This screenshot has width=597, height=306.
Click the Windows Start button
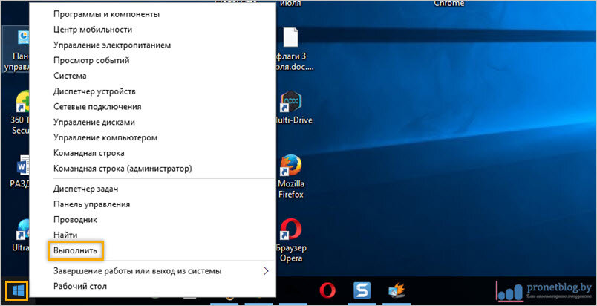[18, 291]
